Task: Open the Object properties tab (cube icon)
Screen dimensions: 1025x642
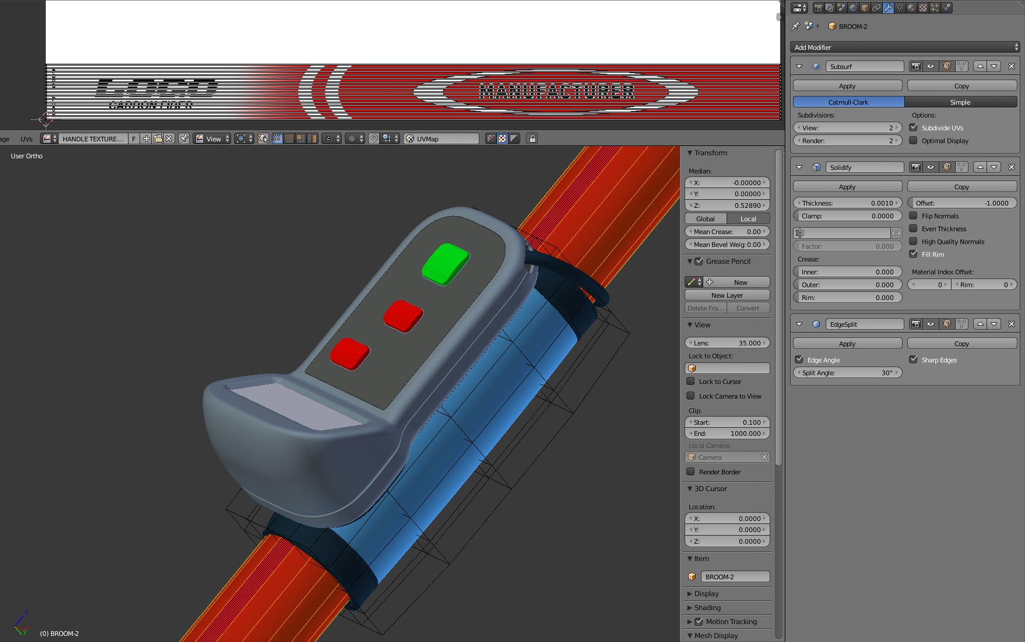Action: (x=865, y=8)
